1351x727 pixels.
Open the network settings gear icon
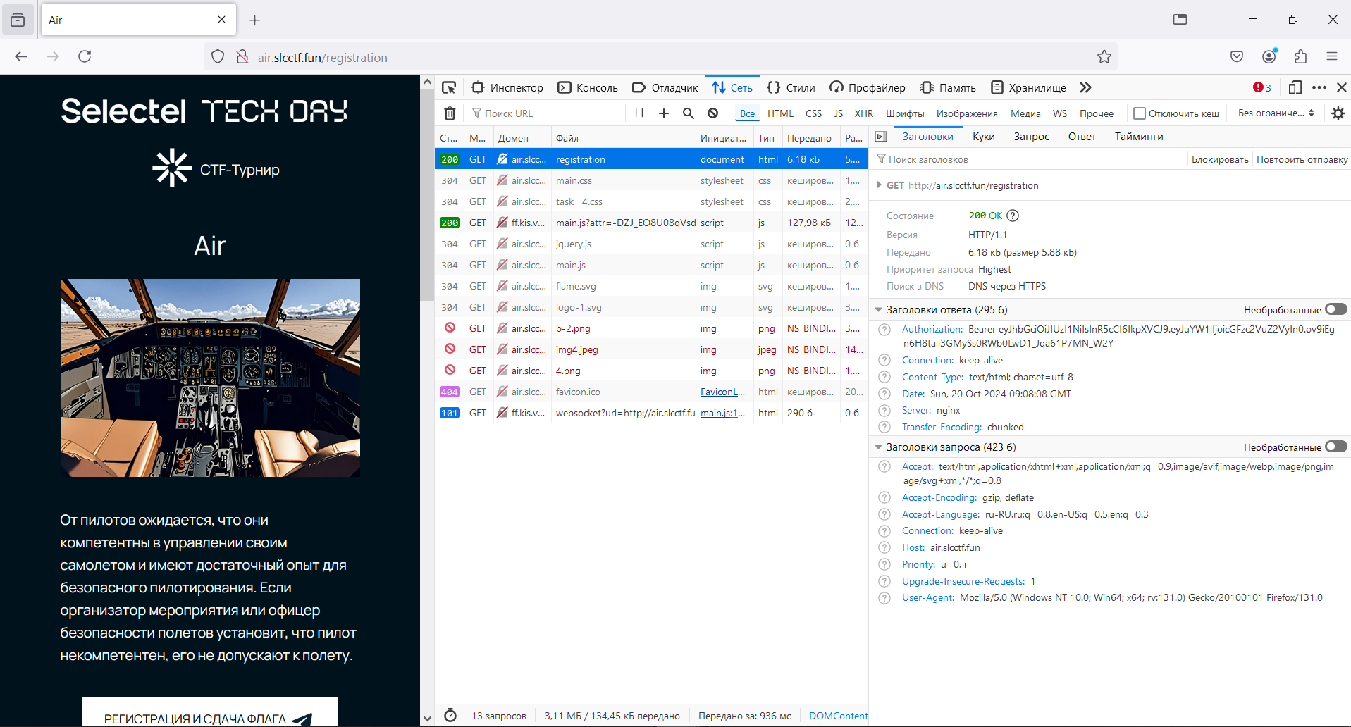pos(1338,113)
